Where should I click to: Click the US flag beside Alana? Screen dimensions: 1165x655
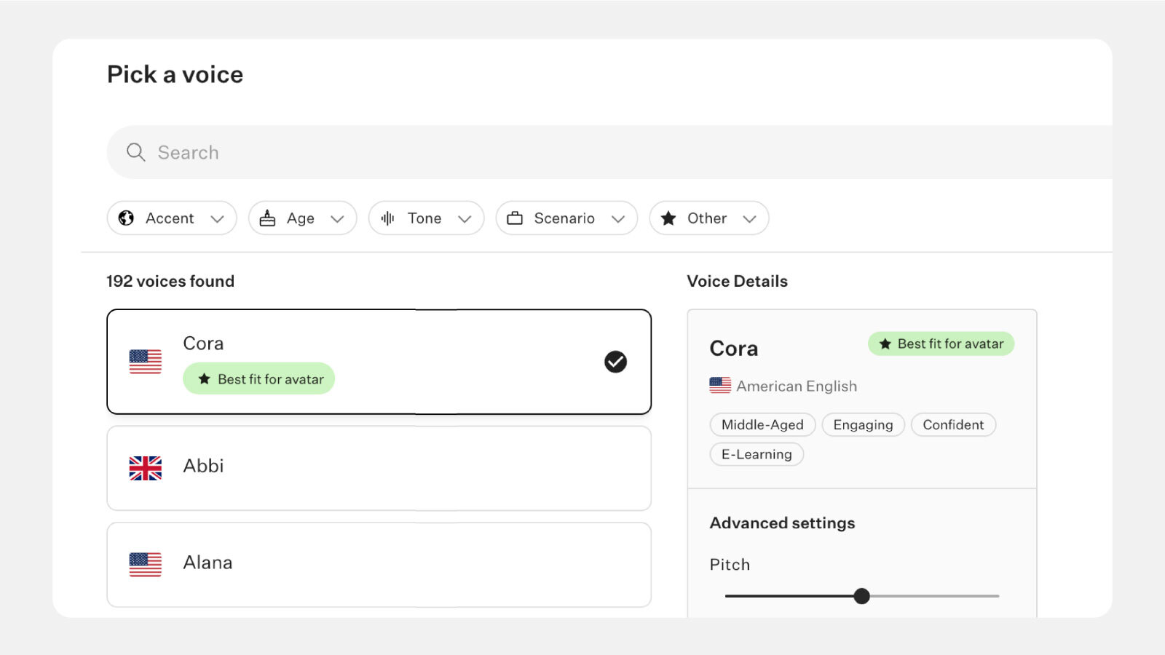[146, 564]
